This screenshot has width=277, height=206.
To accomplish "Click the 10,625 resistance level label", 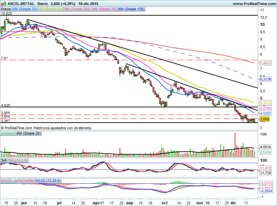I will pos(6,13).
